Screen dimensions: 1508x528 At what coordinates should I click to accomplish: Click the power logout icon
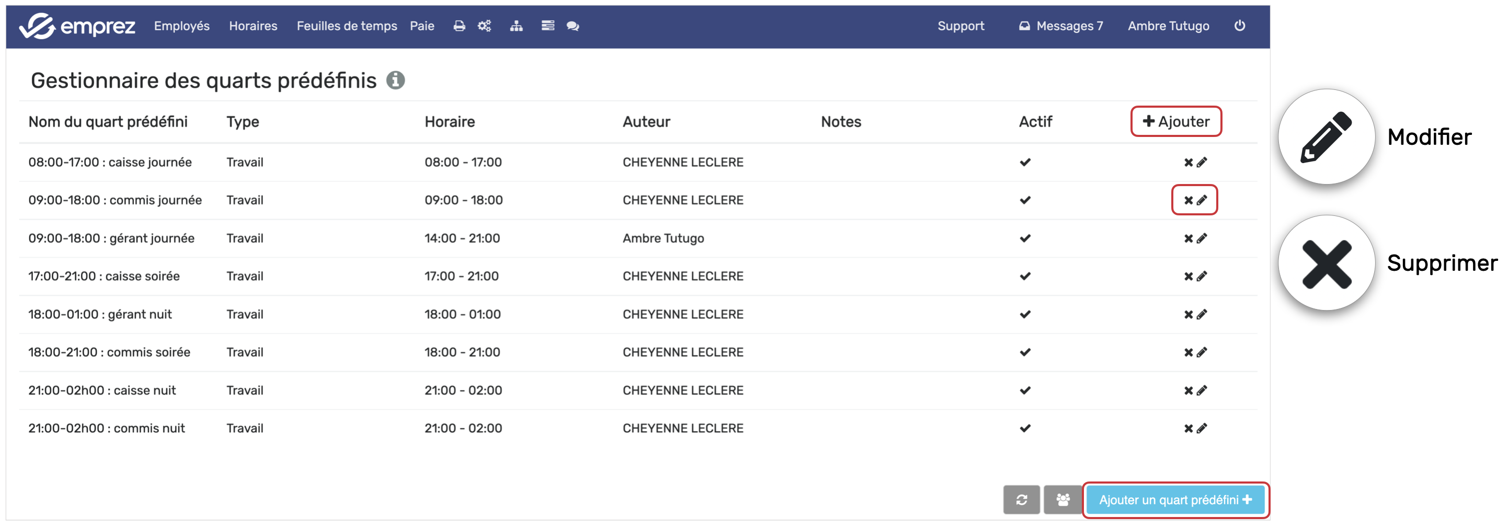pos(1239,26)
